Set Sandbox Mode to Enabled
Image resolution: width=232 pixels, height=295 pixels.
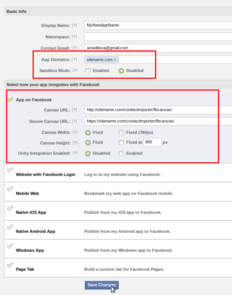[x=88, y=71]
